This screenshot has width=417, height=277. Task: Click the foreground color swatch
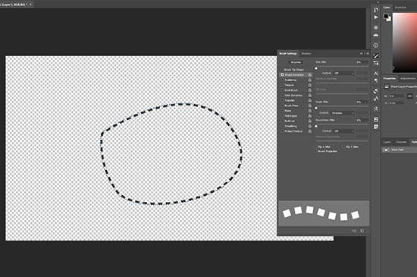(x=386, y=16)
